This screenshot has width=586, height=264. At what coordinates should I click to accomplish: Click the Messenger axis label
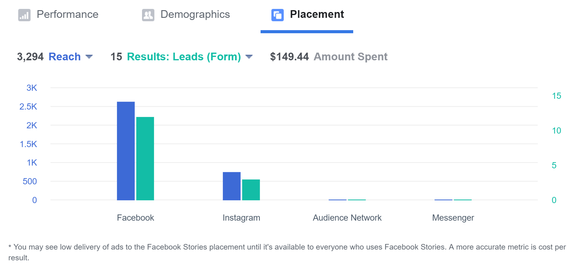[x=453, y=218]
